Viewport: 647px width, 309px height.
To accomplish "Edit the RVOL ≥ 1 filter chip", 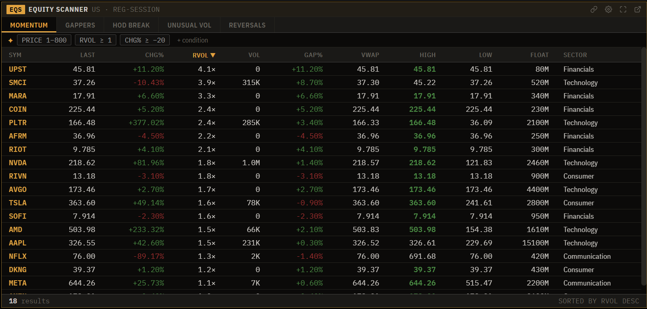I will pos(96,40).
